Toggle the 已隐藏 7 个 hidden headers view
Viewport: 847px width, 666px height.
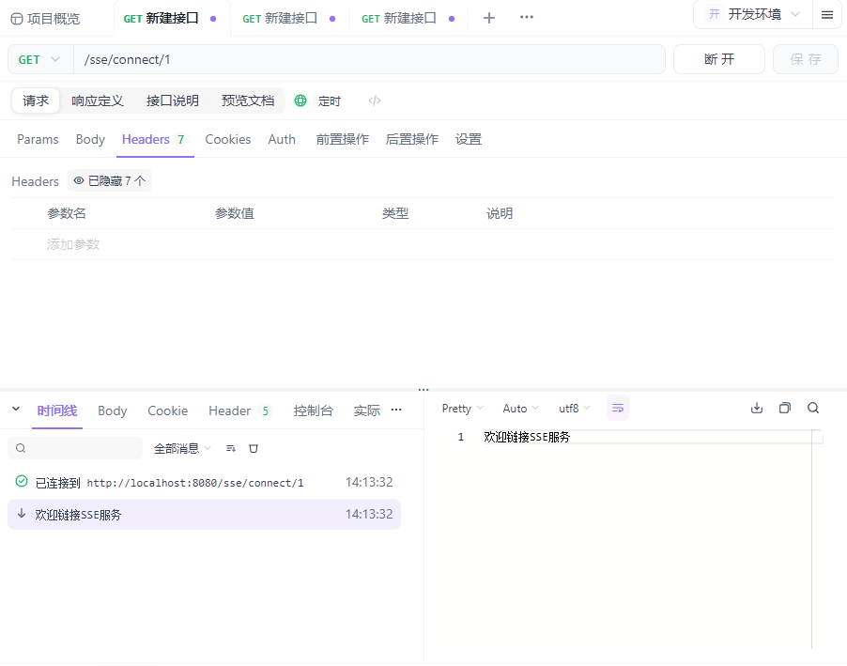click(x=109, y=180)
